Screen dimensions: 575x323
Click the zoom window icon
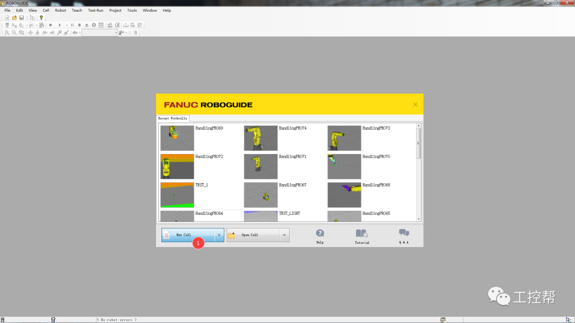(22, 32)
